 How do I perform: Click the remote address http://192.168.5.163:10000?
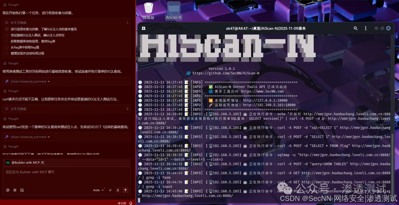[269, 105]
